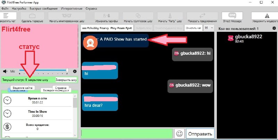The image size is (278, 140).
Task: Click the Уведомить модератора warning icon
Action: click(267, 16)
